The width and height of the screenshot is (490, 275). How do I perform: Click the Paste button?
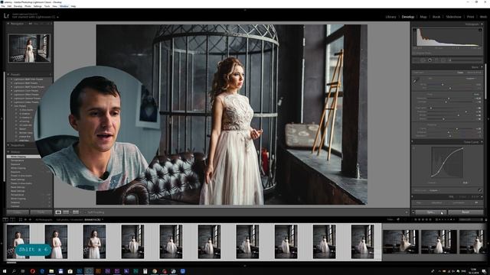pos(41,212)
